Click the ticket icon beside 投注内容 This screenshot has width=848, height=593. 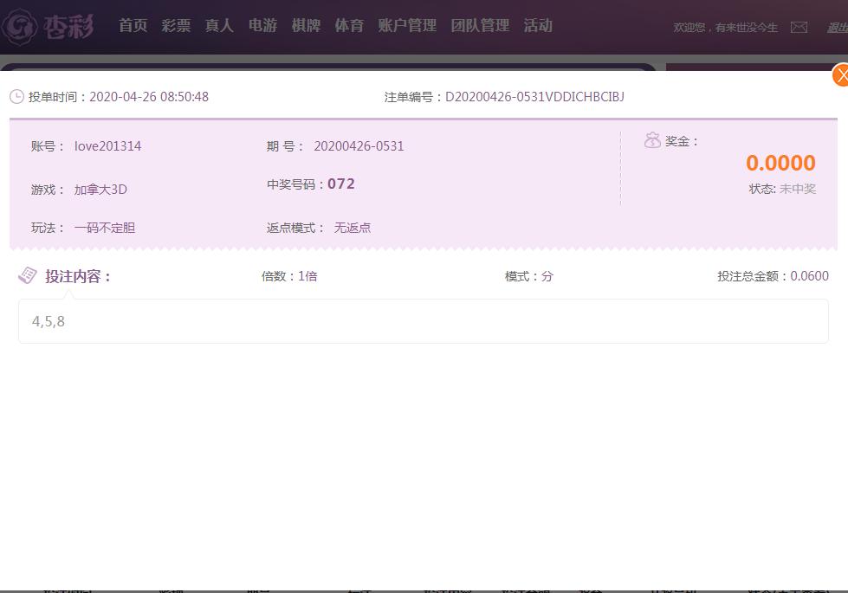tap(28, 275)
